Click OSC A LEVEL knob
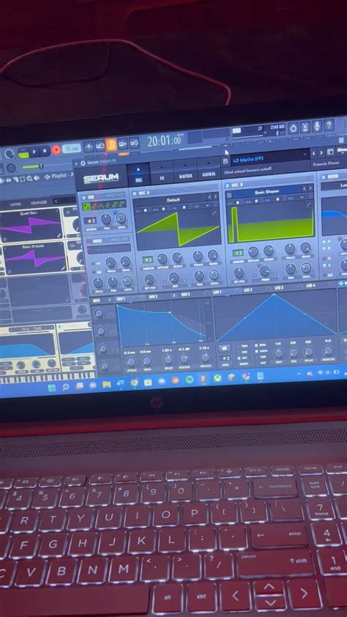The image size is (347, 617). (213, 274)
